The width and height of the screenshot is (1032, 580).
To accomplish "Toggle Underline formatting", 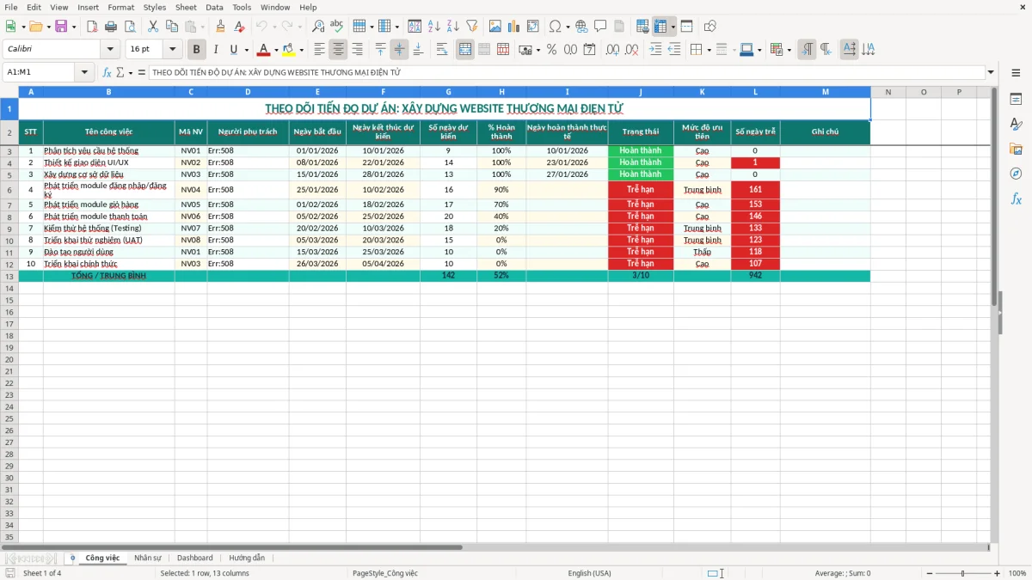I will [x=233, y=50].
